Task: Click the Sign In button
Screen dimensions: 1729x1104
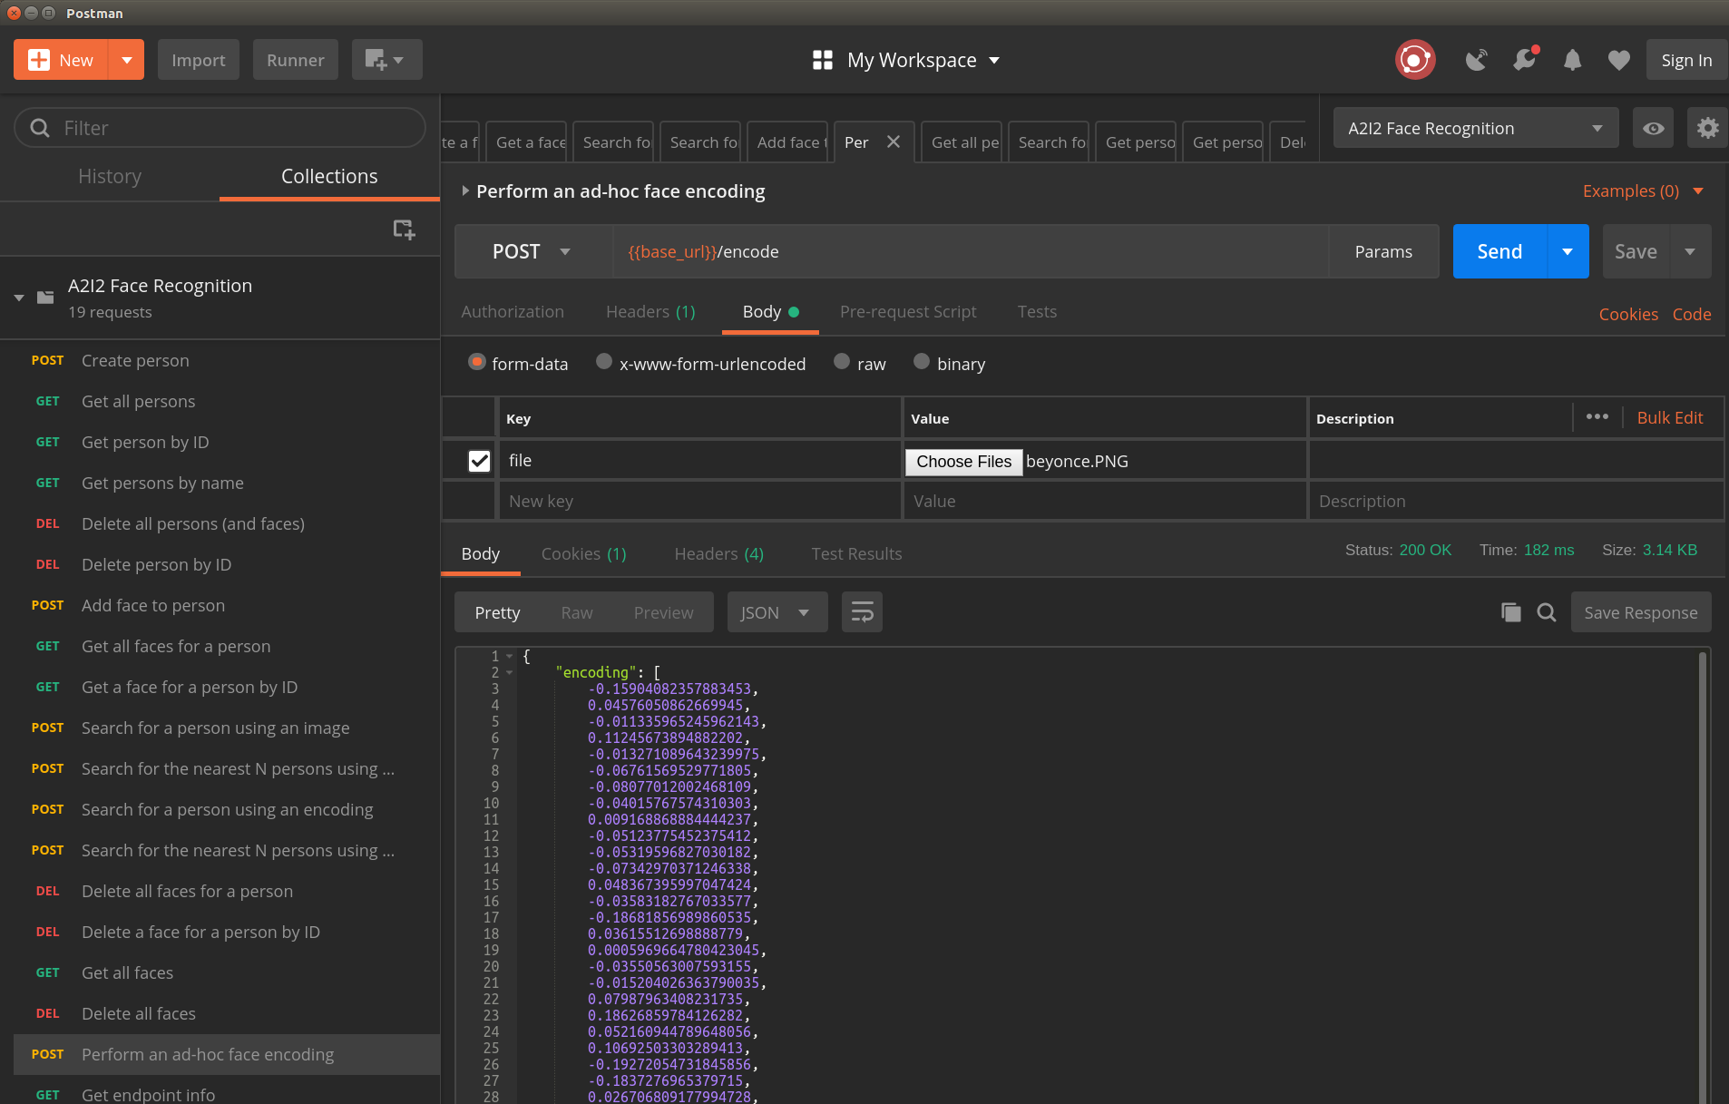Action: (1686, 60)
